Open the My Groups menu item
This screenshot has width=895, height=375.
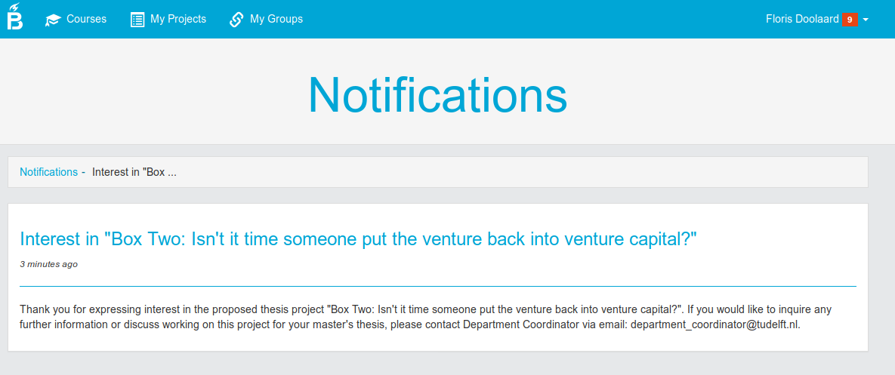point(276,19)
